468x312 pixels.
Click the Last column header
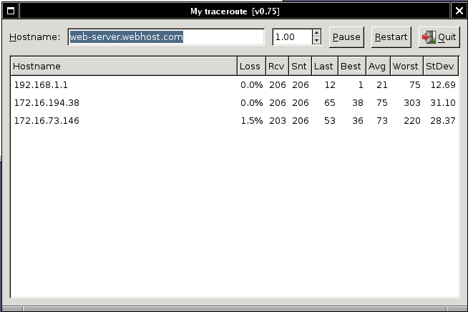(325, 66)
